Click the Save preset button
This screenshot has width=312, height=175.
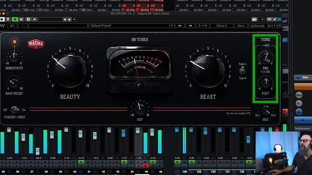240,26
